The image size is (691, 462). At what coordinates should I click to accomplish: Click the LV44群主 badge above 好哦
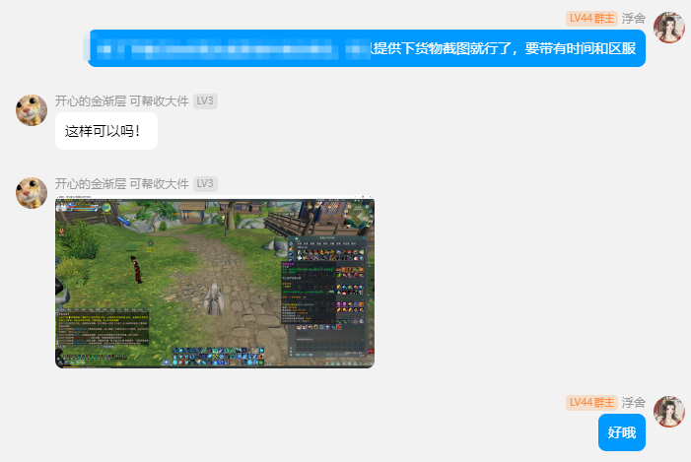tap(591, 403)
